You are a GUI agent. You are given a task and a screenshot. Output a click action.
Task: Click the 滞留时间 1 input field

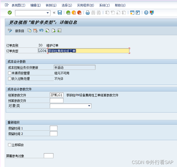(53, 128)
